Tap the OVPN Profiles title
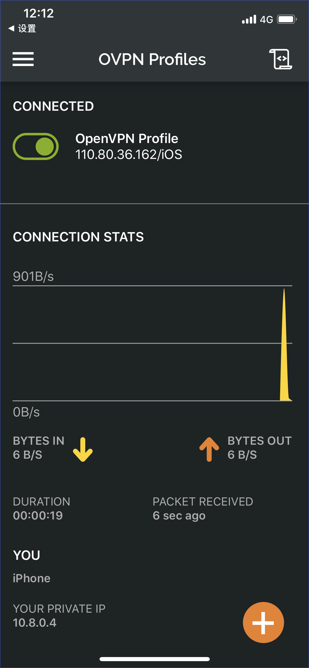 [152, 59]
